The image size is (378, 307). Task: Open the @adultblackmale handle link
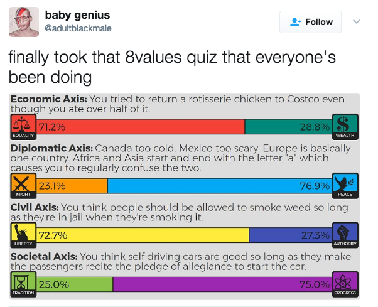pyautogui.click(x=78, y=28)
